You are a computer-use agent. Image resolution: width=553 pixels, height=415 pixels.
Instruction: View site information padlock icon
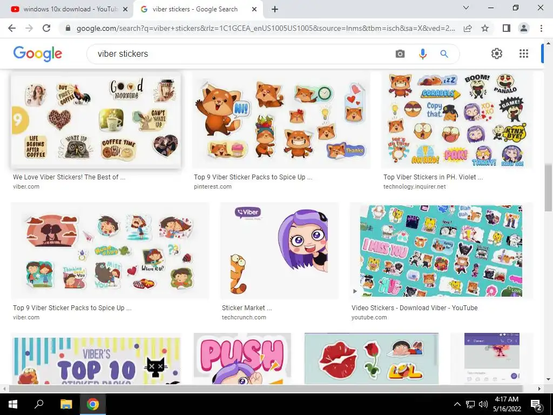point(68,28)
